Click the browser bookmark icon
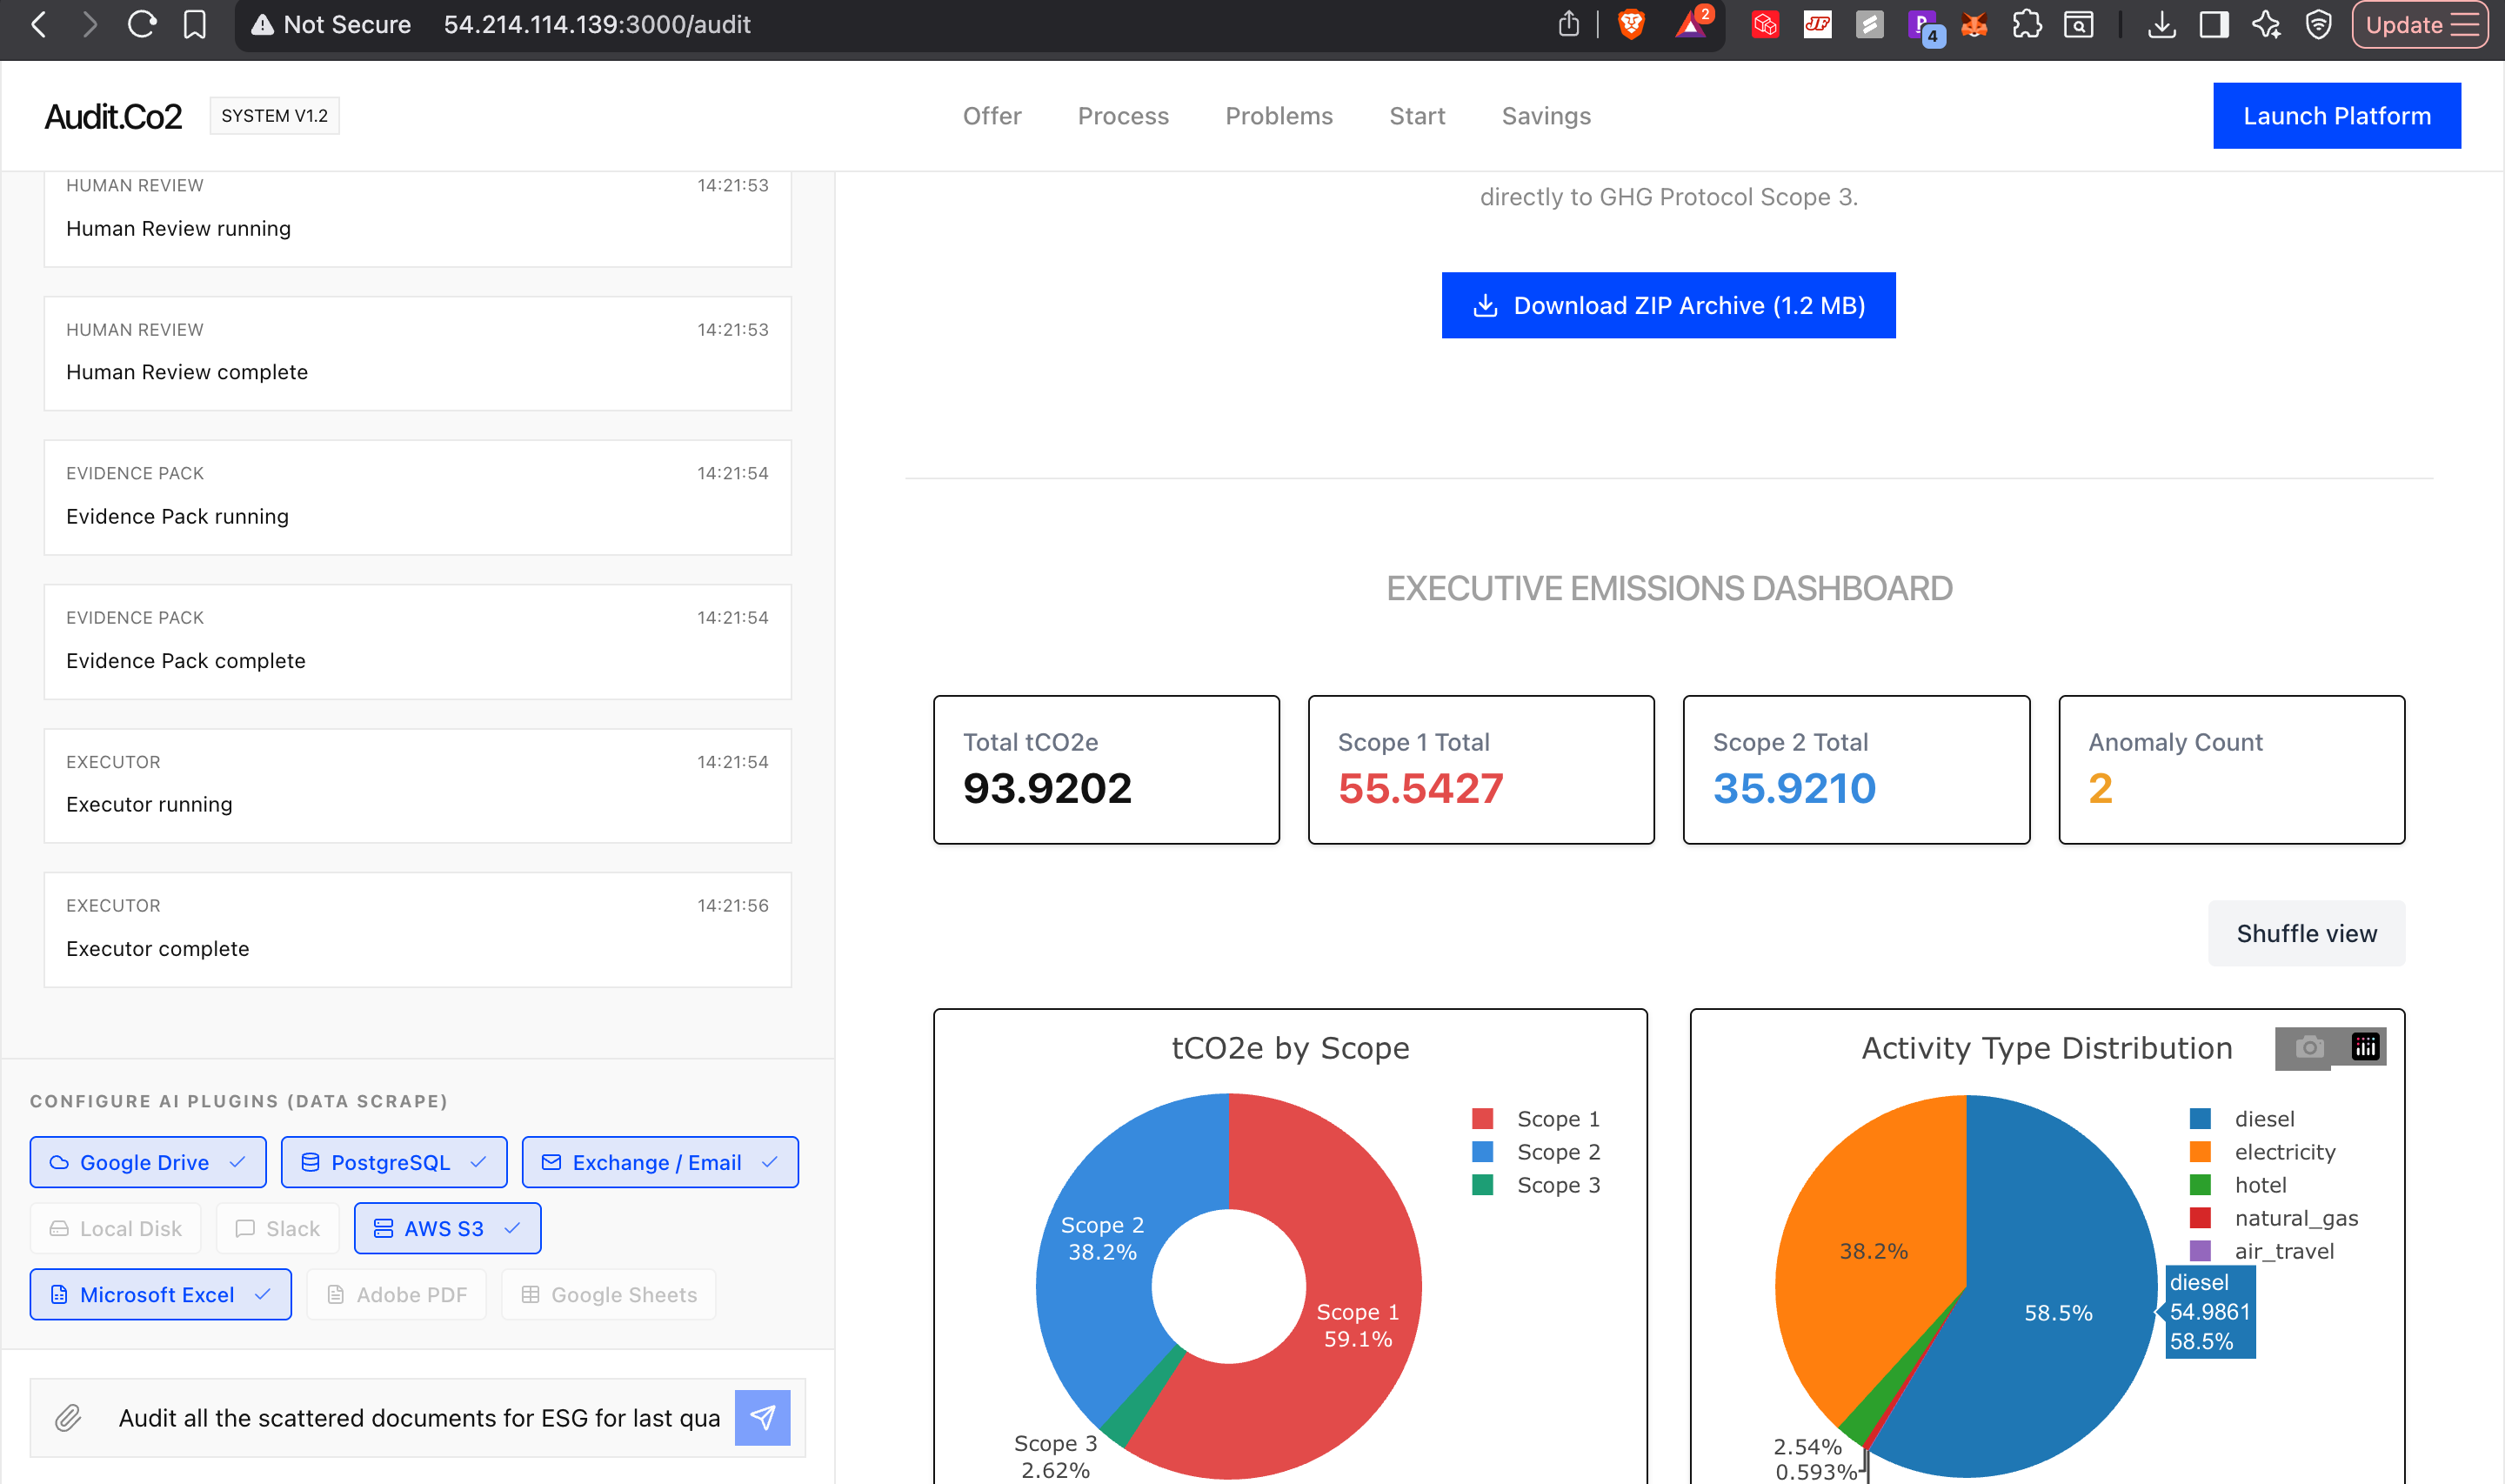The width and height of the screenshot is (2505, 1484). pyautogui.click(x=194, y=24)
